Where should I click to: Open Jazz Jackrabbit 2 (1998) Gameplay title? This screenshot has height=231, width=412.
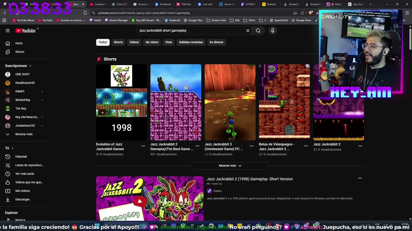pos(249,179)
